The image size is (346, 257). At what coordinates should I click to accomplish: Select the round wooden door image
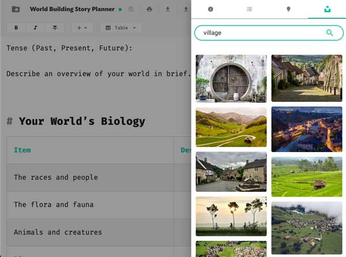tap(231, 78)
